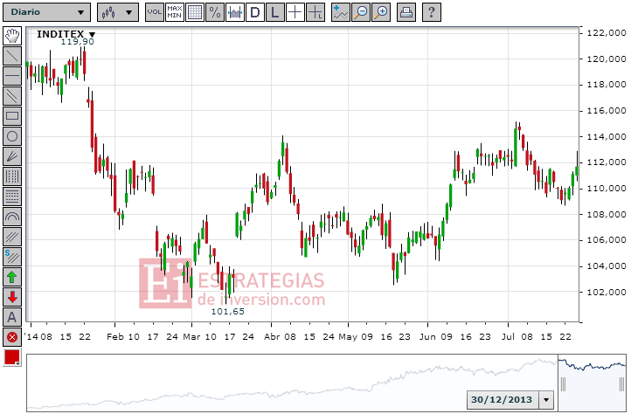Viewport: 631px width, 414px height.
Task: Enable the crosshair cursor
Action: point(295,12)
